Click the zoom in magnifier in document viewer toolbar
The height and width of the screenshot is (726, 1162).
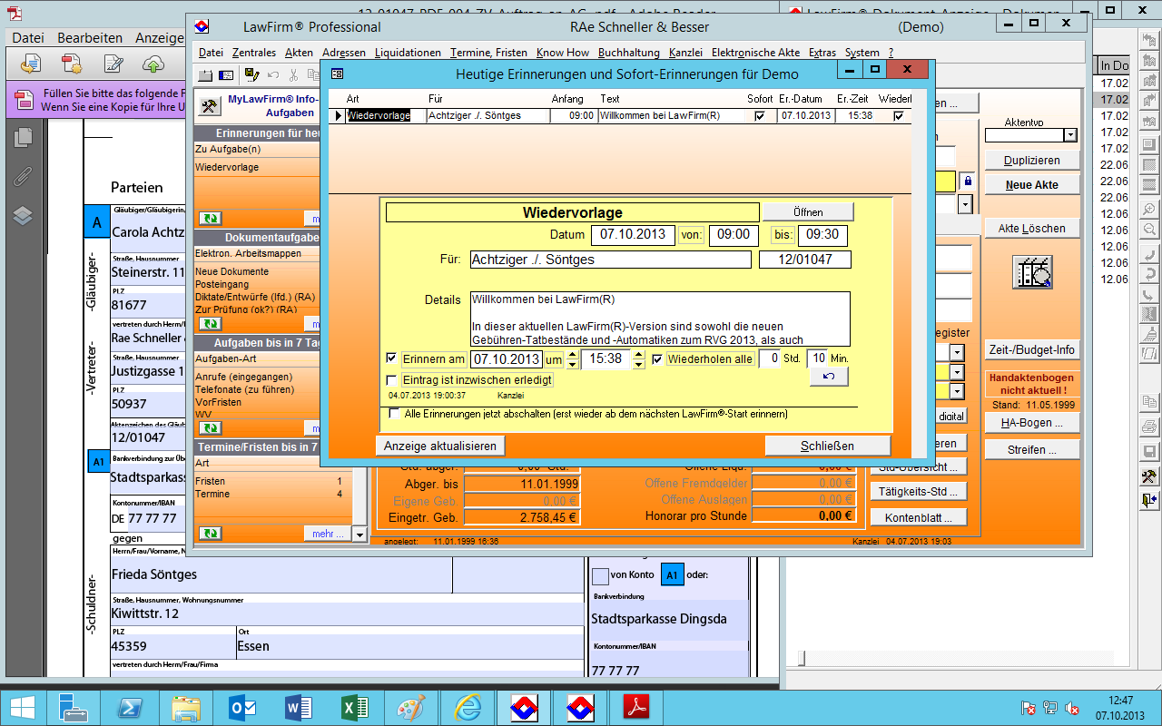coord(1150,211)
